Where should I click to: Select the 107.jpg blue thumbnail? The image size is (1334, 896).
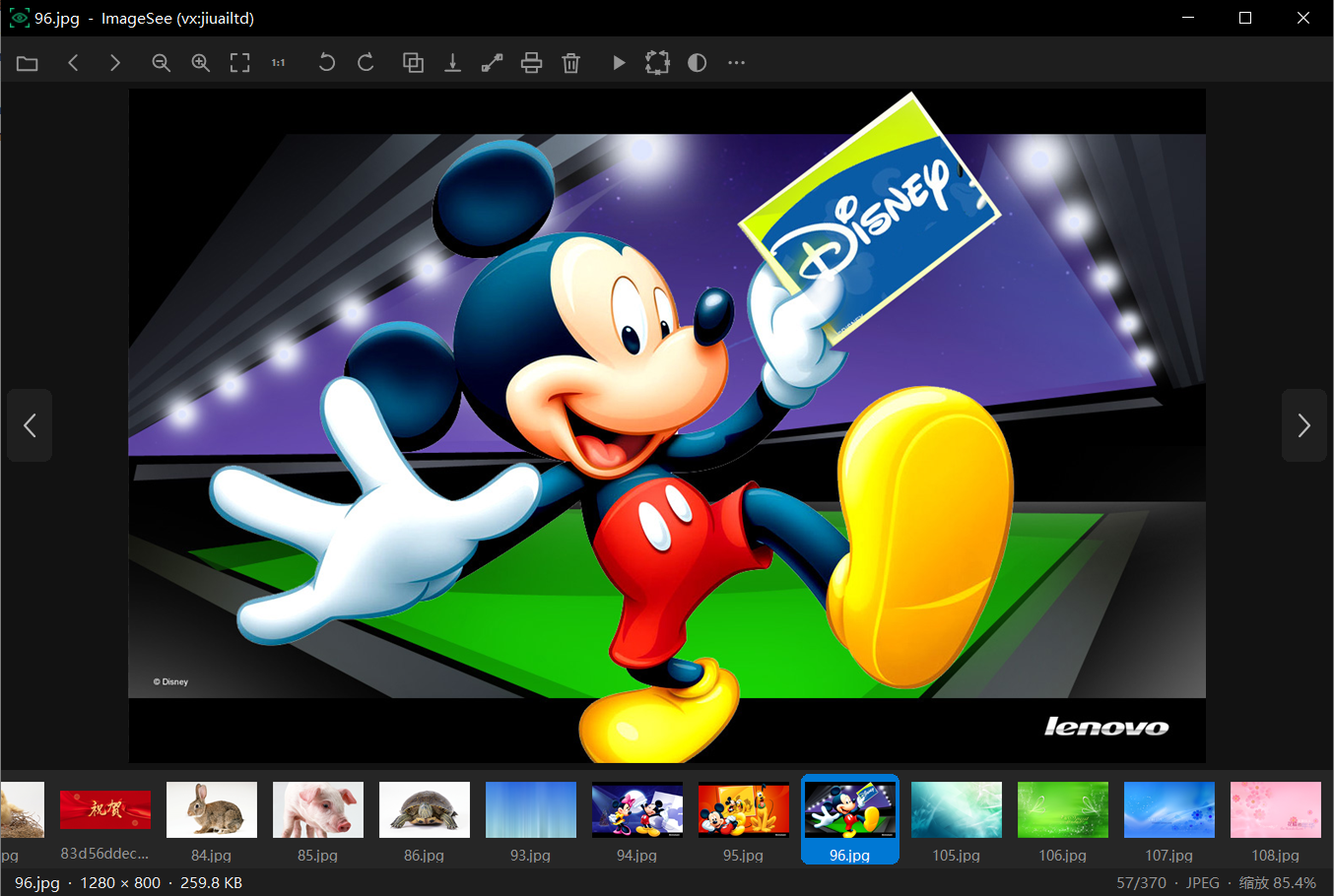tap(1169, 819)
